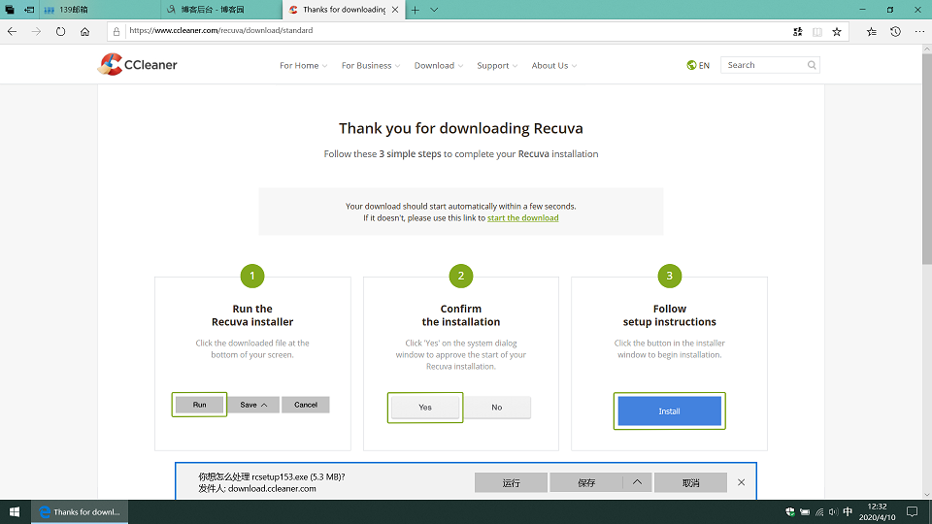Image resolution: width=932 pixels, height=524 pixels.
Task: Expand the About Us menu
Action: tap(554, 65)
